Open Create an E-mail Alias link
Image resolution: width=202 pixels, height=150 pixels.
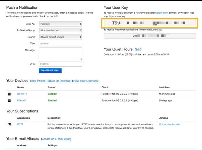[56, 139]
